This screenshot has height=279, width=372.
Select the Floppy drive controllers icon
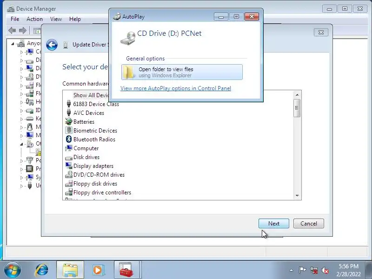click(68, 192)
